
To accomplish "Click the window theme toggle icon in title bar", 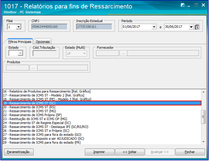I will pyautogui.click(x=182, y=5).
